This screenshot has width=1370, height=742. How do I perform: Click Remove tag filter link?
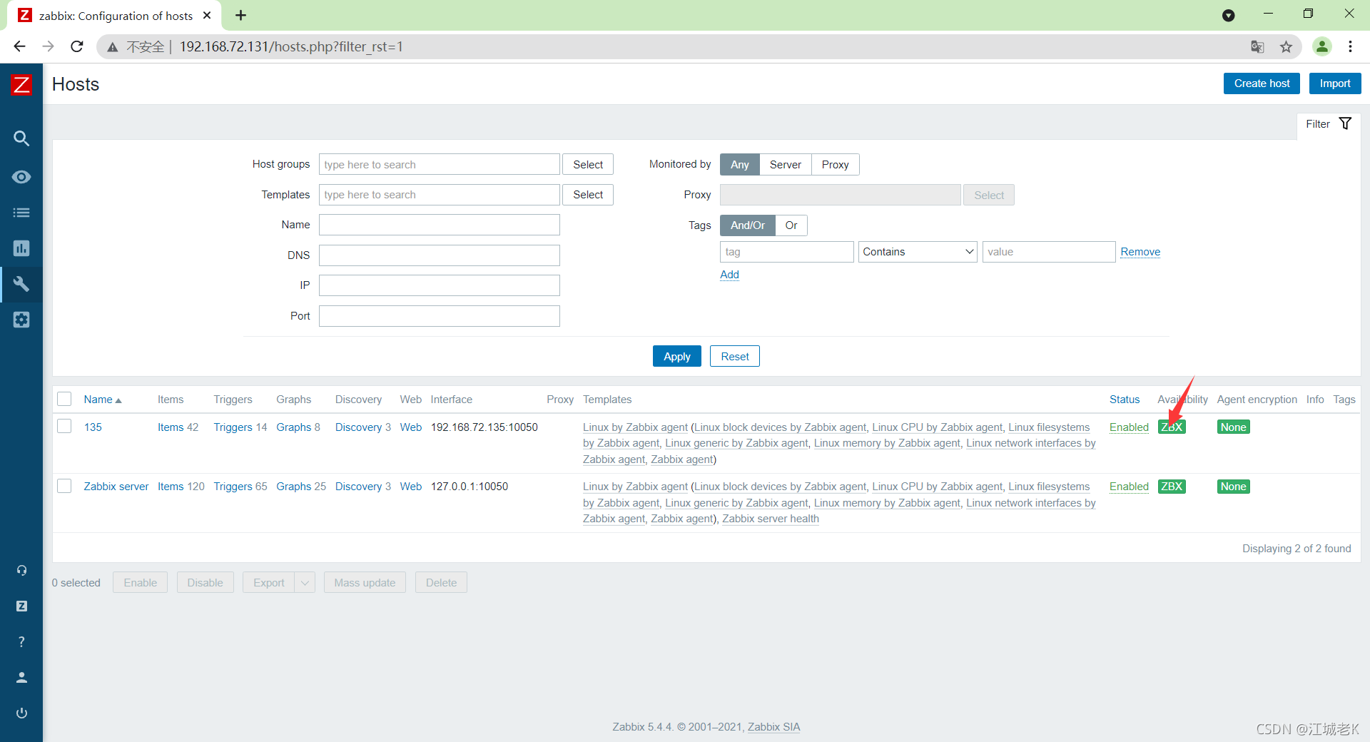[1140, 252]
